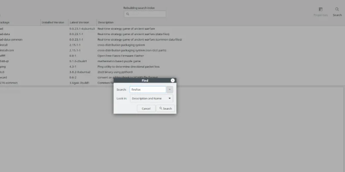Select the cross-distribution packaging system (non-GUI parts) row
This screenshot has width=345, height=172.
172,50
